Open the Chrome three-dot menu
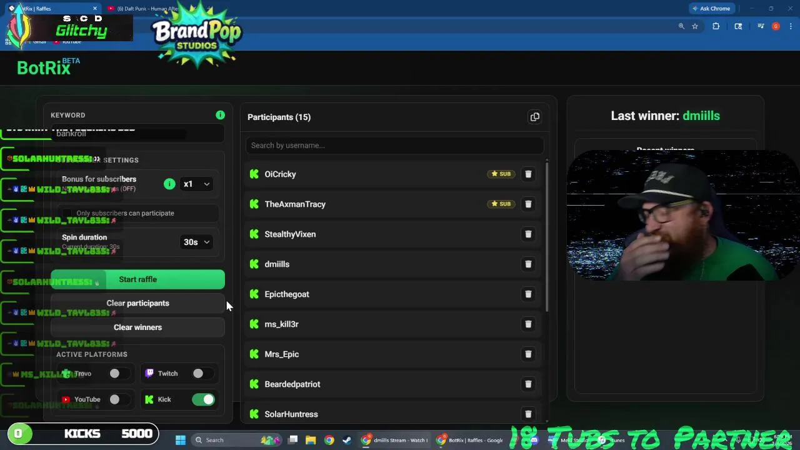 (x=791, y=26)
